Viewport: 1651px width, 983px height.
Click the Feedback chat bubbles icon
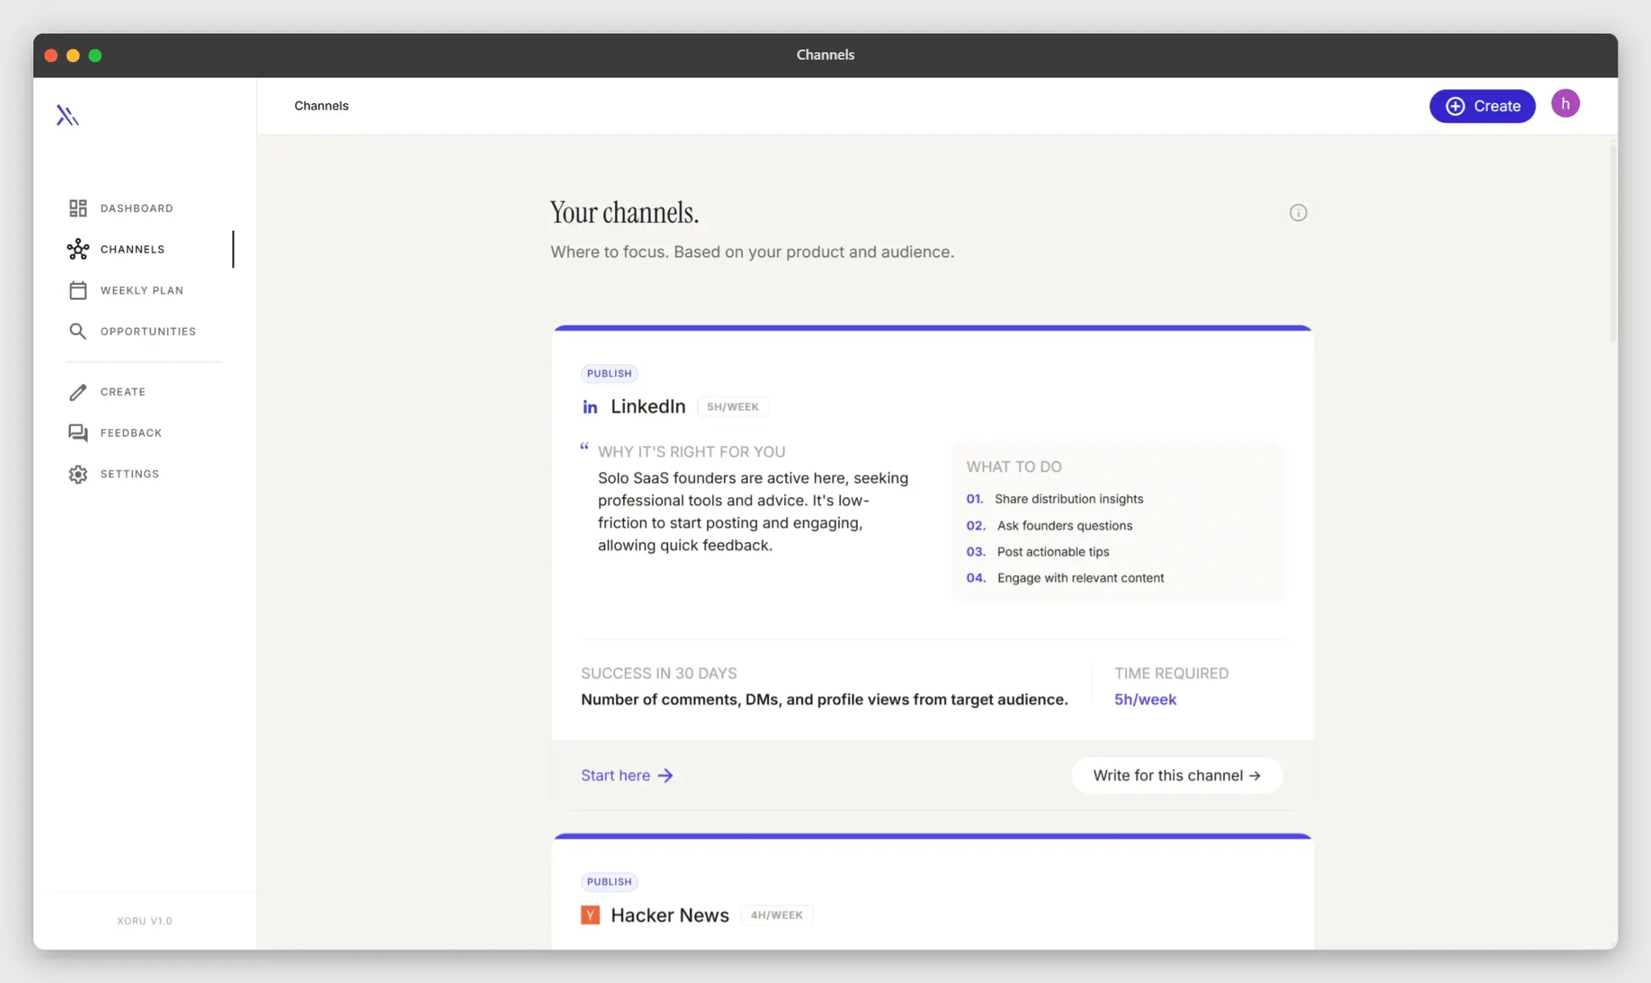77,433
